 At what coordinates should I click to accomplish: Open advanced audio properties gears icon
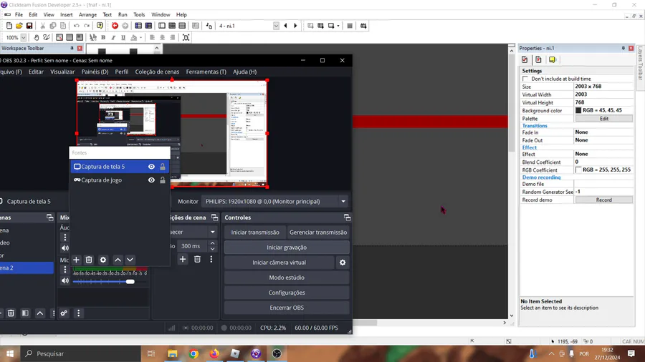64,313
